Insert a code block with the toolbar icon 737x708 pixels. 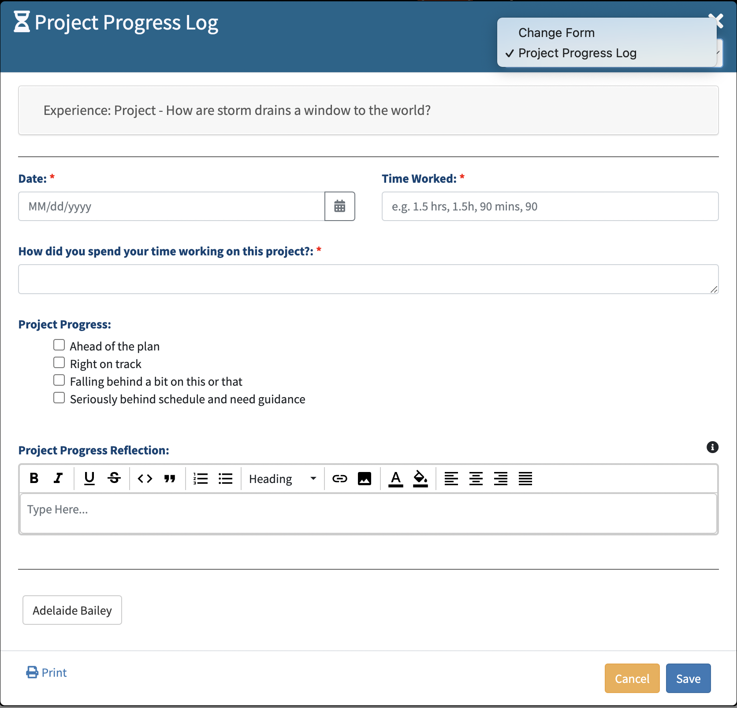(145, 478)
